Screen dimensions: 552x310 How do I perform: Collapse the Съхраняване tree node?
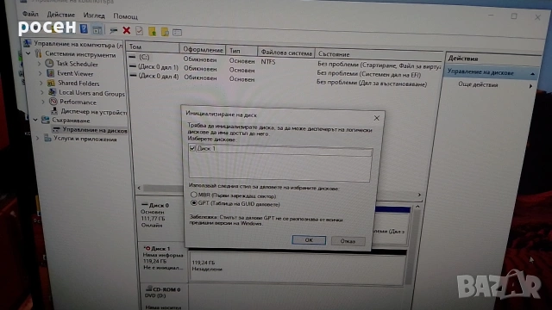coord(35,120)
